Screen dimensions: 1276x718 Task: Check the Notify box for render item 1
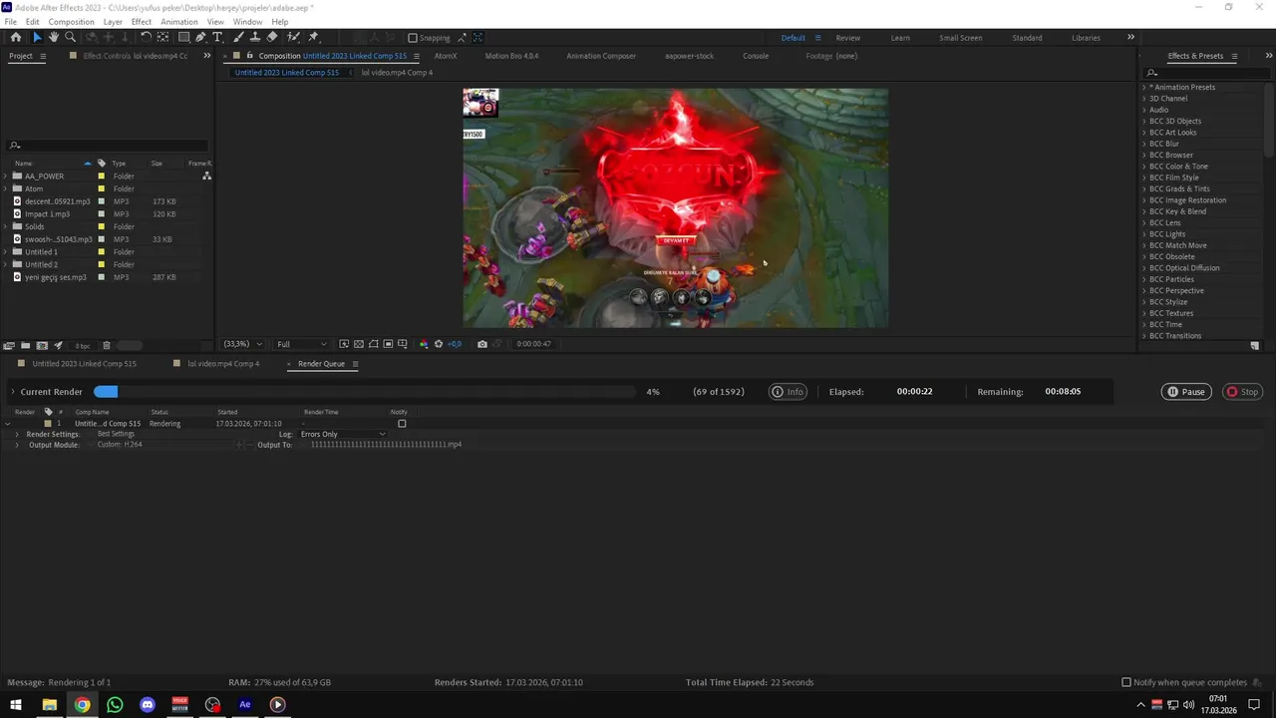point(402,424)
